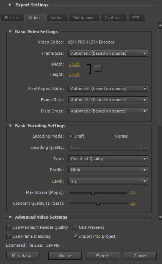Viewport: 162px width, 264px height.
Task: Enable Use Maximum Render Quality
Action: (x=9, y=228)
